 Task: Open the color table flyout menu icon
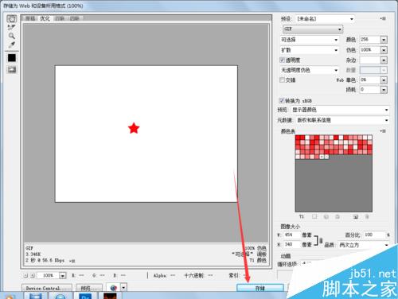383,131
